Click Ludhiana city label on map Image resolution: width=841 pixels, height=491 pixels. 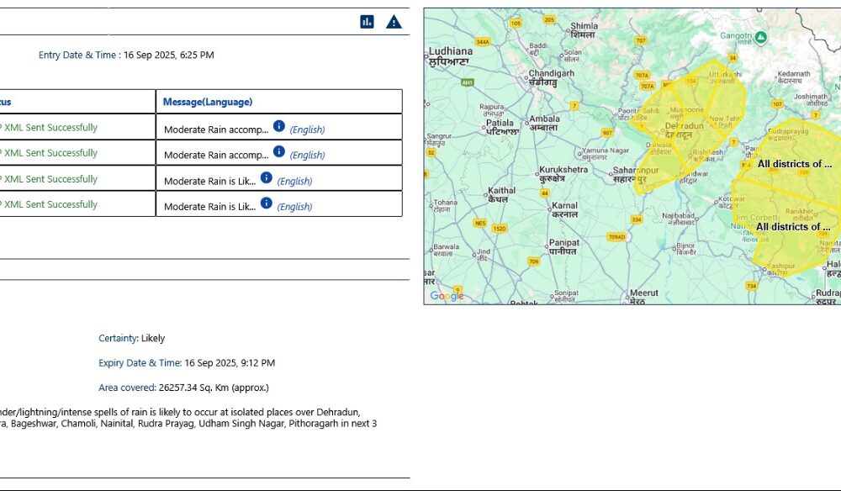coord(451,55)
